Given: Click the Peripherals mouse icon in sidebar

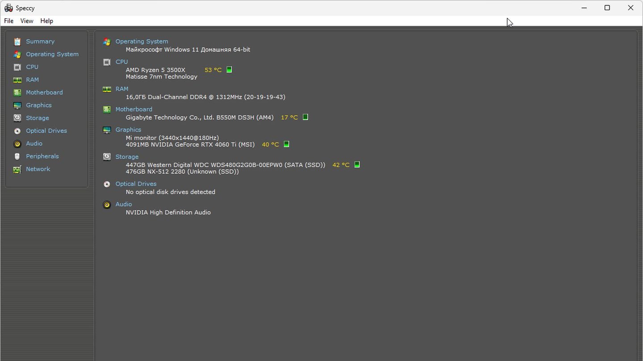Looking at the screenshot, I should click(17, 156).
